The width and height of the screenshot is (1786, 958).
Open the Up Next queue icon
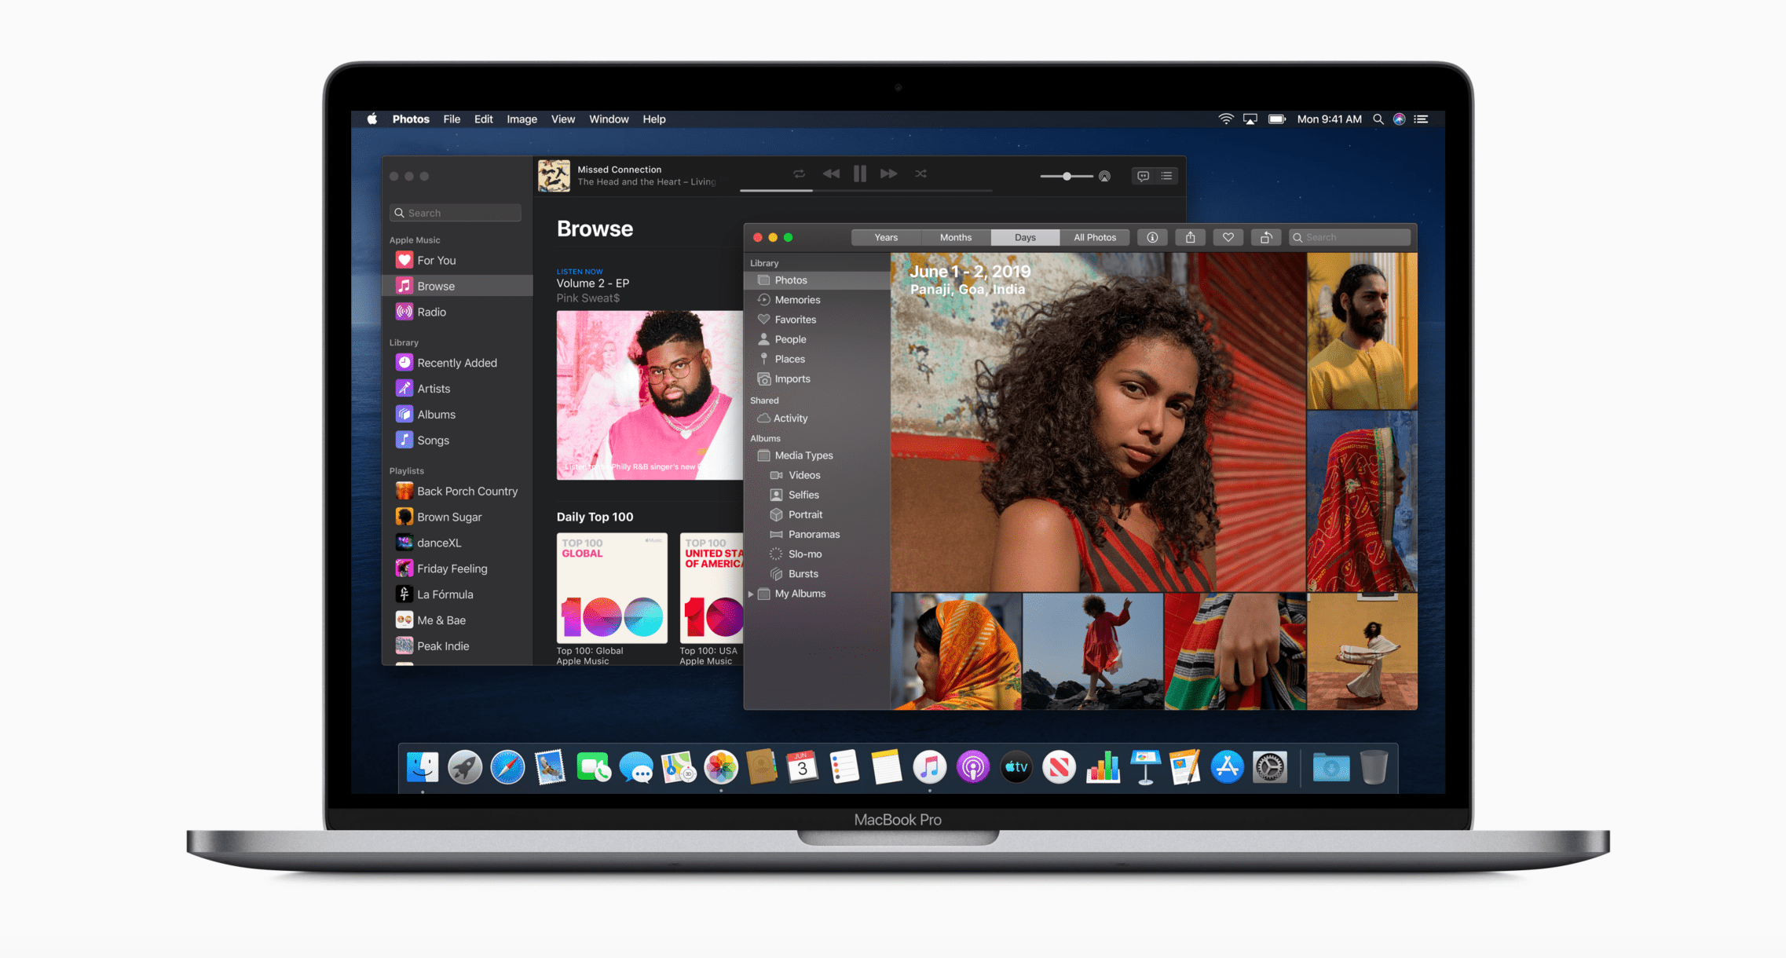pyautogui.click(x=1166, y=175)
